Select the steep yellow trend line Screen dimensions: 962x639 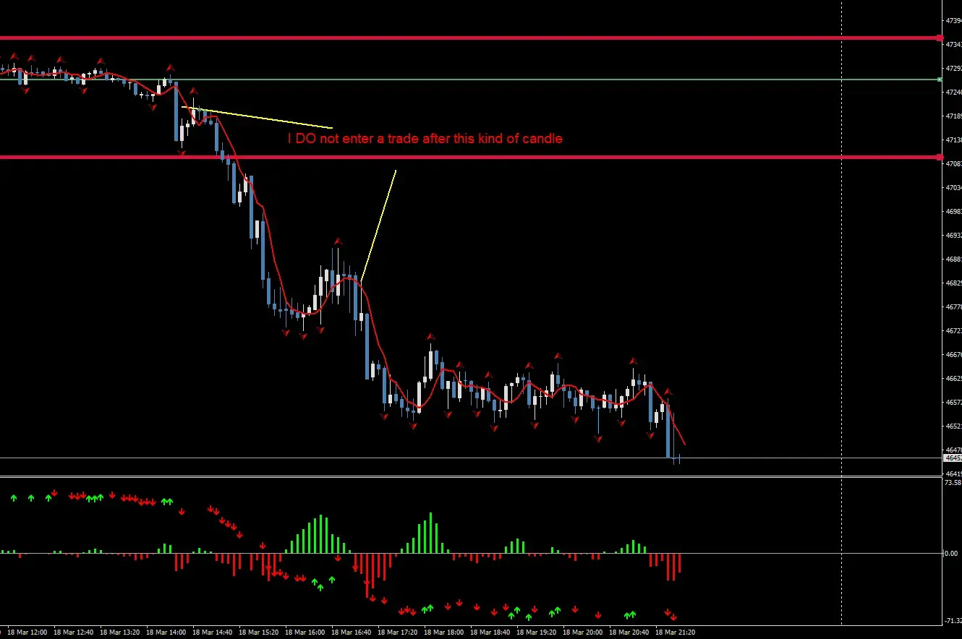point(378,225)
